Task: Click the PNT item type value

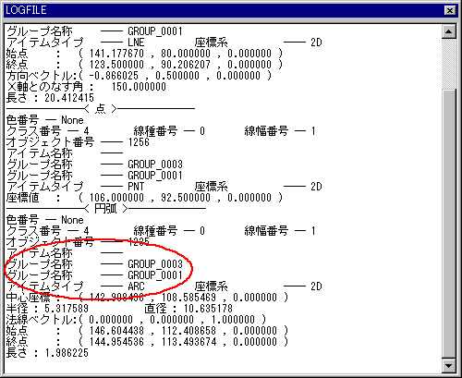Action: coord(136,187)
